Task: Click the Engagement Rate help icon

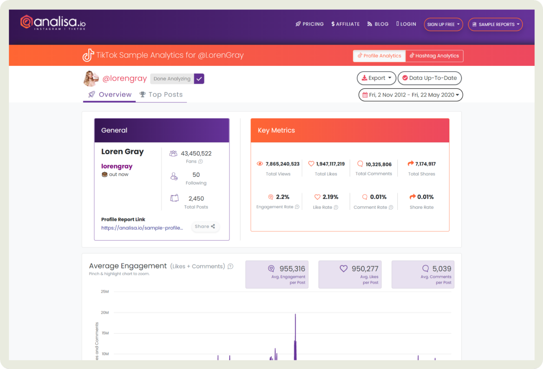Action: tap(297, 207)
